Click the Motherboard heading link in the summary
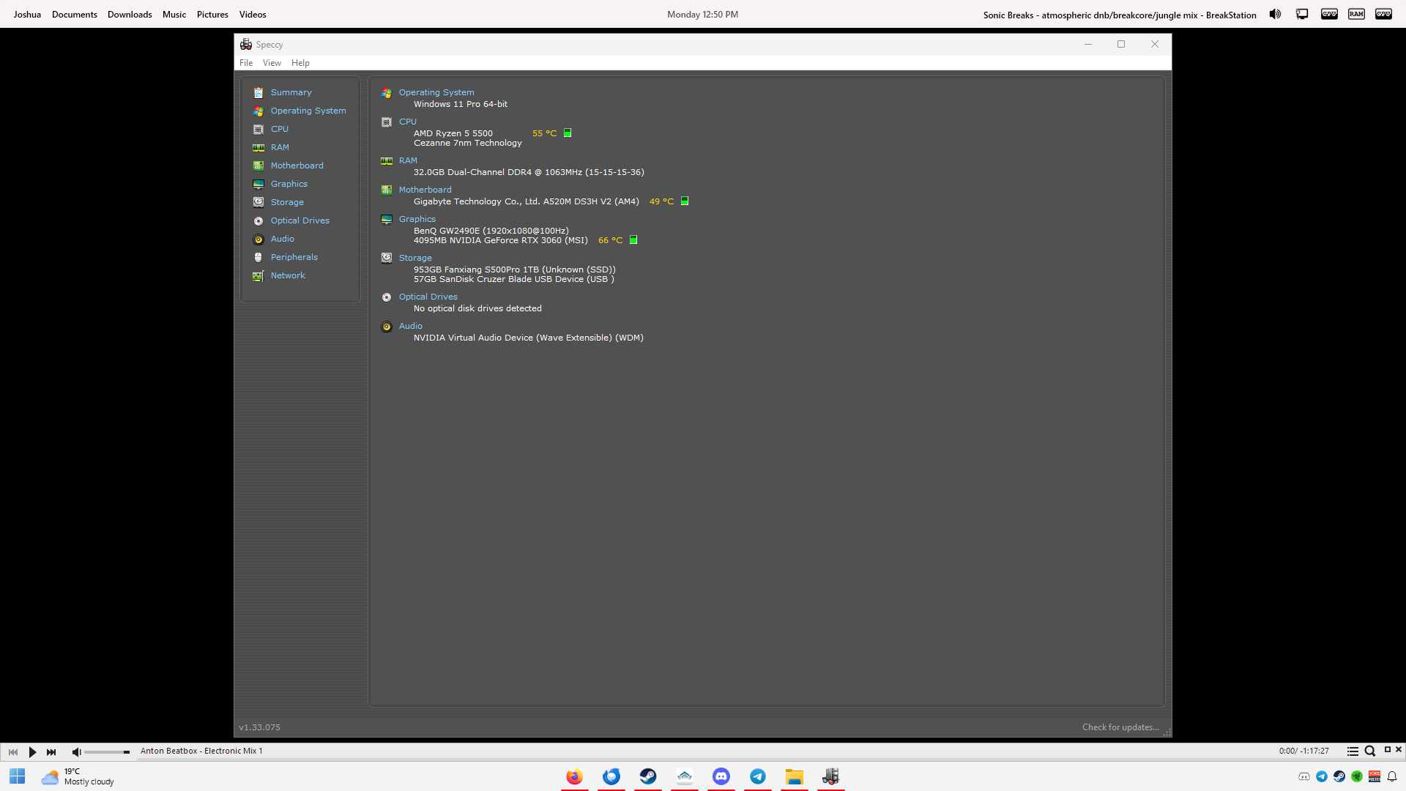Viewport: 1406px width, 791px height. (x=425, y=190)
